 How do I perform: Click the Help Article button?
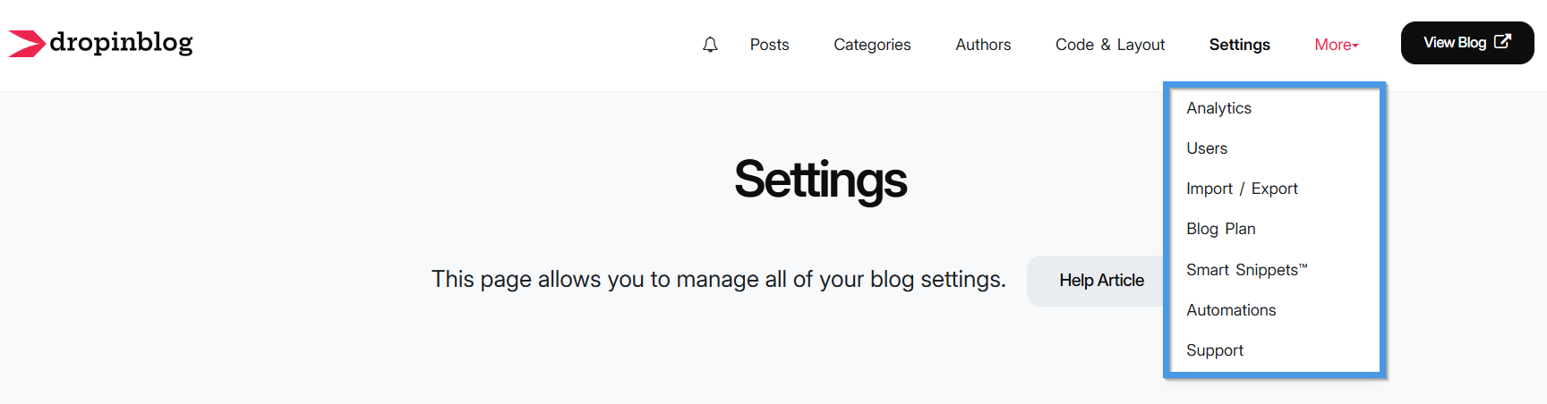1101,281
